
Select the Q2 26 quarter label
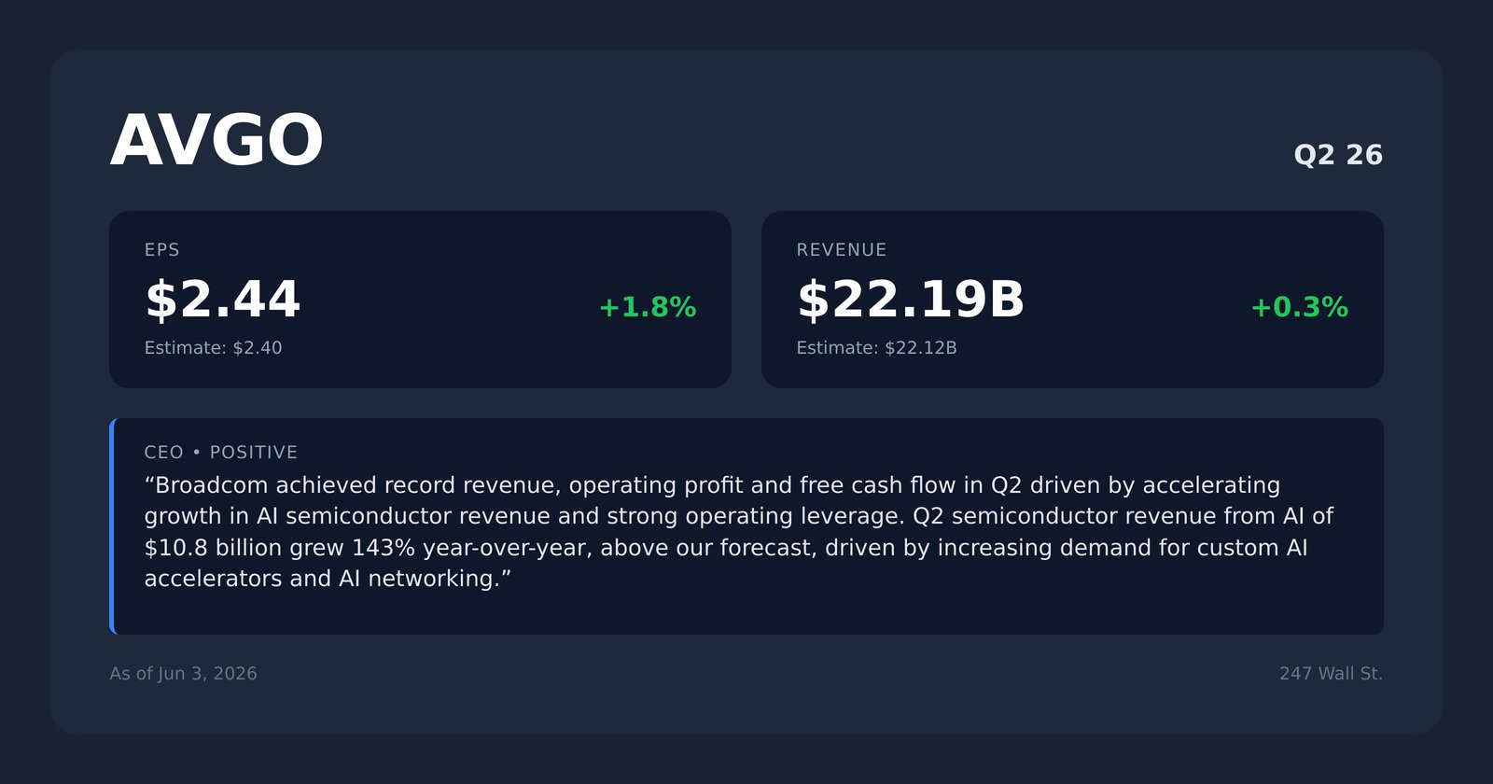(x=1338, y=155)
